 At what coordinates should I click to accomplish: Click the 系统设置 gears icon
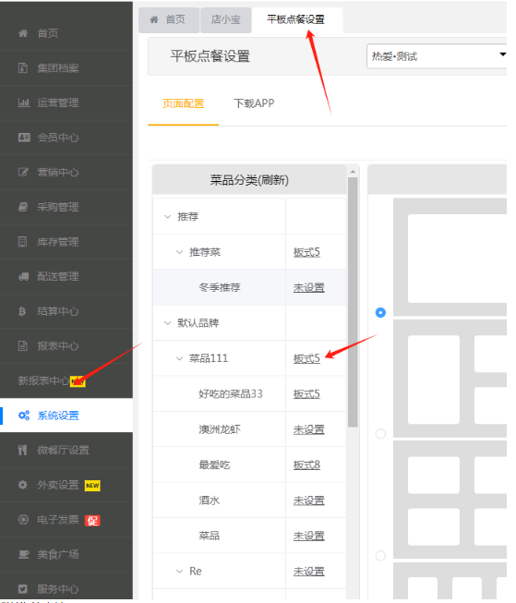tap(24, 416)
